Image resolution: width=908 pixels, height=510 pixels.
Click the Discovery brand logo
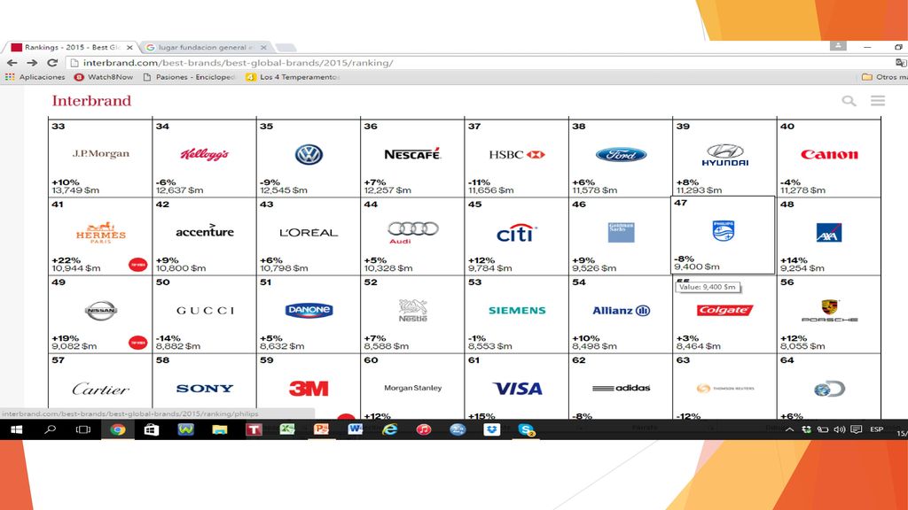pos(829,390)
